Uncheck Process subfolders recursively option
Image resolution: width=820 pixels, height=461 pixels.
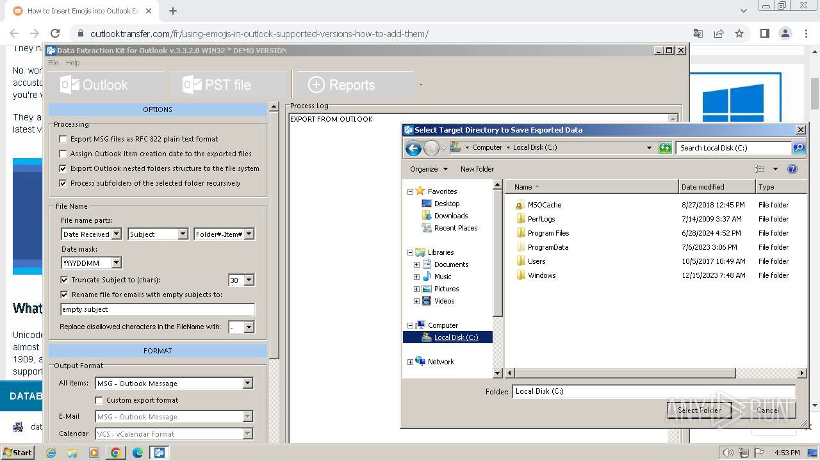pyautogui.click(x=63, y=183)
